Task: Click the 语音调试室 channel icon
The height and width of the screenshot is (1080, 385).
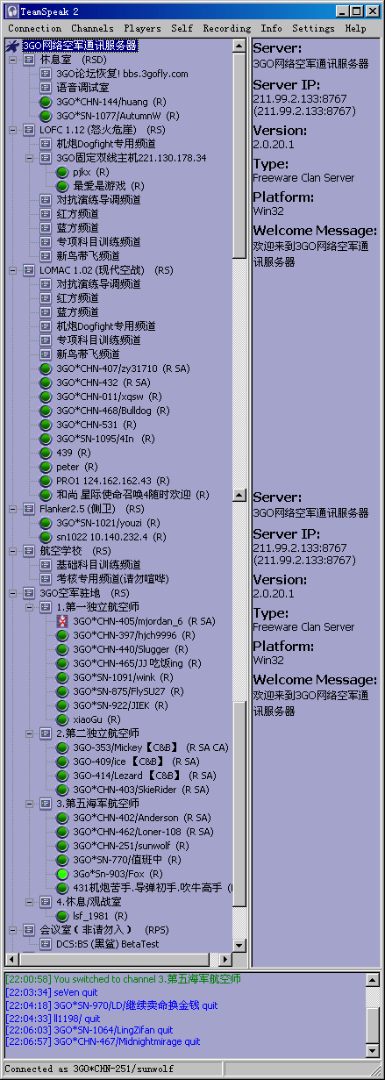Action: pyautogui.click(x=46, y=88)
